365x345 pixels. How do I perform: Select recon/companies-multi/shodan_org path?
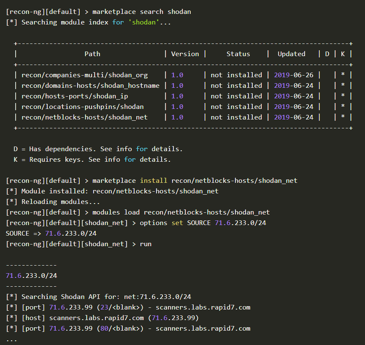click(x=84, y=75)
